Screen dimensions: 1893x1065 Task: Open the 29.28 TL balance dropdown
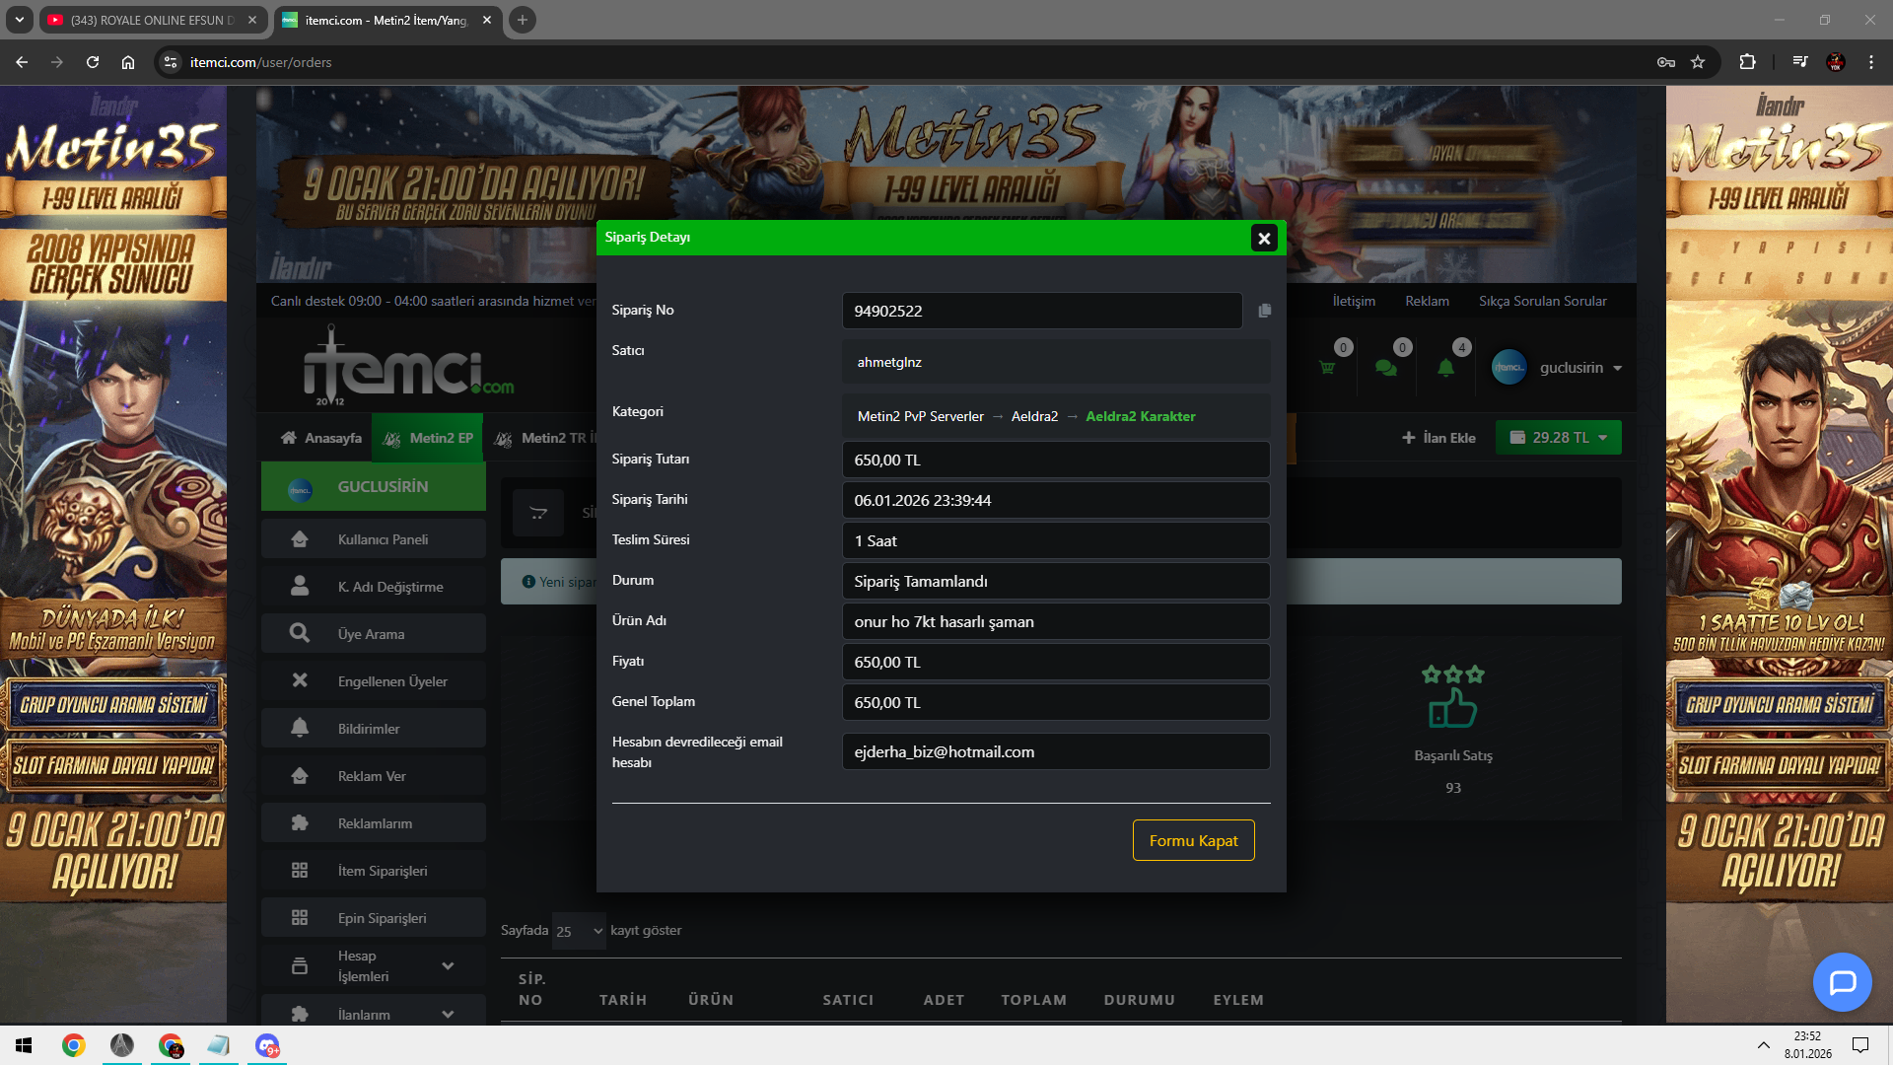click(1558, 438)
